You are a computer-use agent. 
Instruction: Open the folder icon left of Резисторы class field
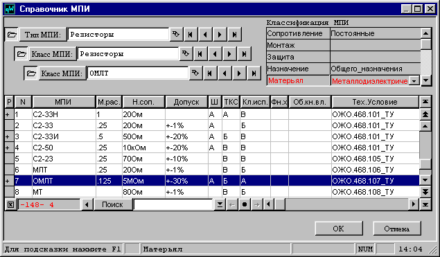pos(21,54)
